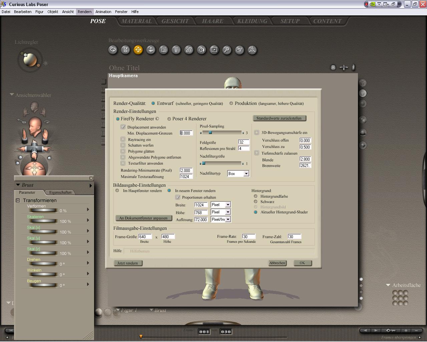Click the light globe in Lichtregler

pyautogui.click(x=30, y=60)
